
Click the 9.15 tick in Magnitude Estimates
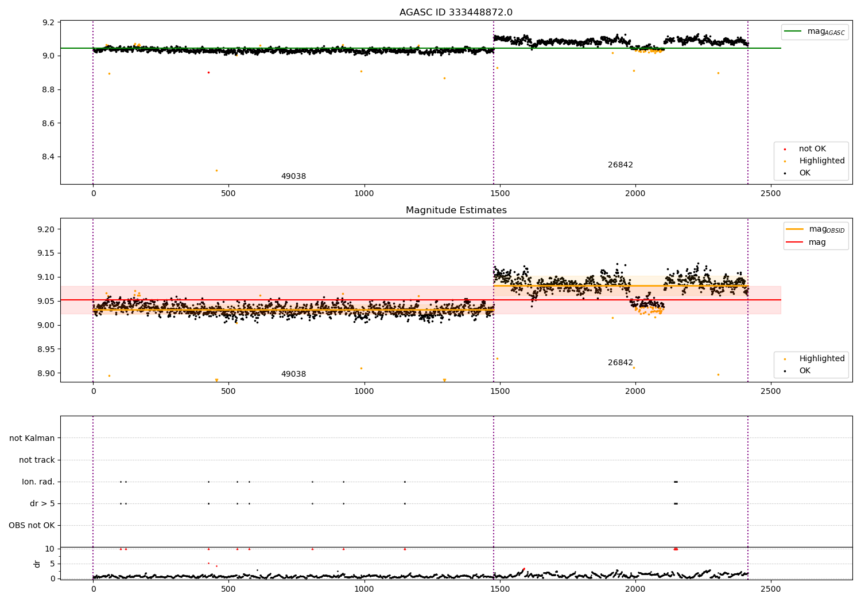click(45, 253)
